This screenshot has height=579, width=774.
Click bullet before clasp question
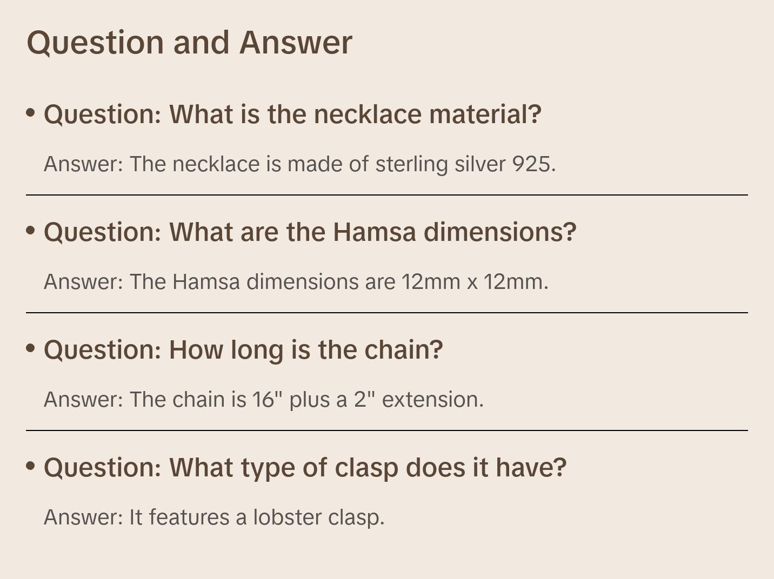(x=31, y=466)
